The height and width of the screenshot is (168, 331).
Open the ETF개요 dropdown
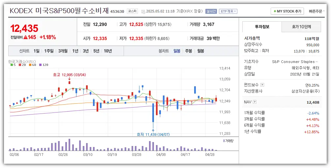click(228, 11)
